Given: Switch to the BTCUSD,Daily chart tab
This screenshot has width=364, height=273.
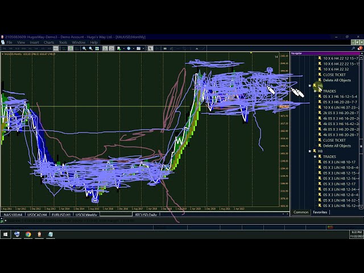Looking at the screenshot, I should point(146,215).
